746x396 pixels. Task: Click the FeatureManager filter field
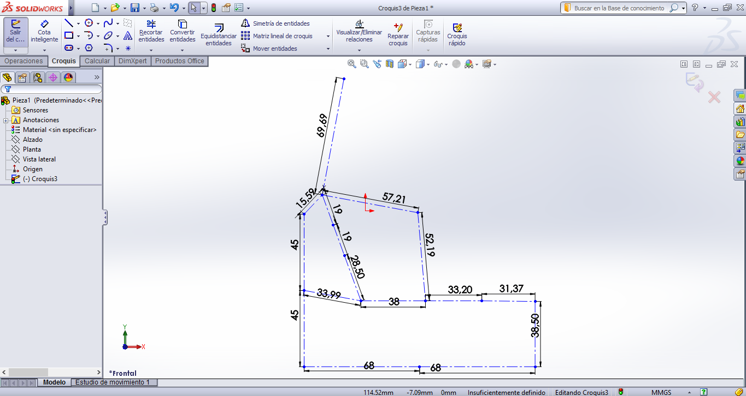point(52,89)
